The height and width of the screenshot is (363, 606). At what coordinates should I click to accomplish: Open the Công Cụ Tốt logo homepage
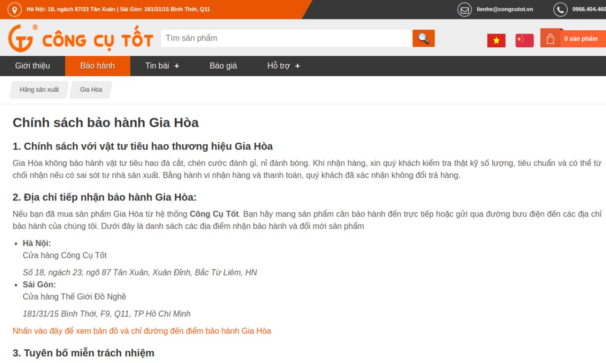pos(80,38)
